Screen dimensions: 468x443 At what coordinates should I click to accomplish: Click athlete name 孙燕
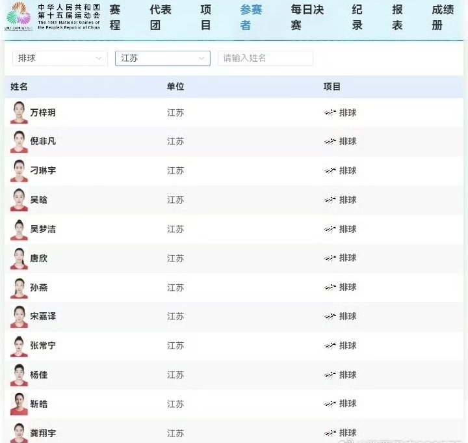[39, 288]
